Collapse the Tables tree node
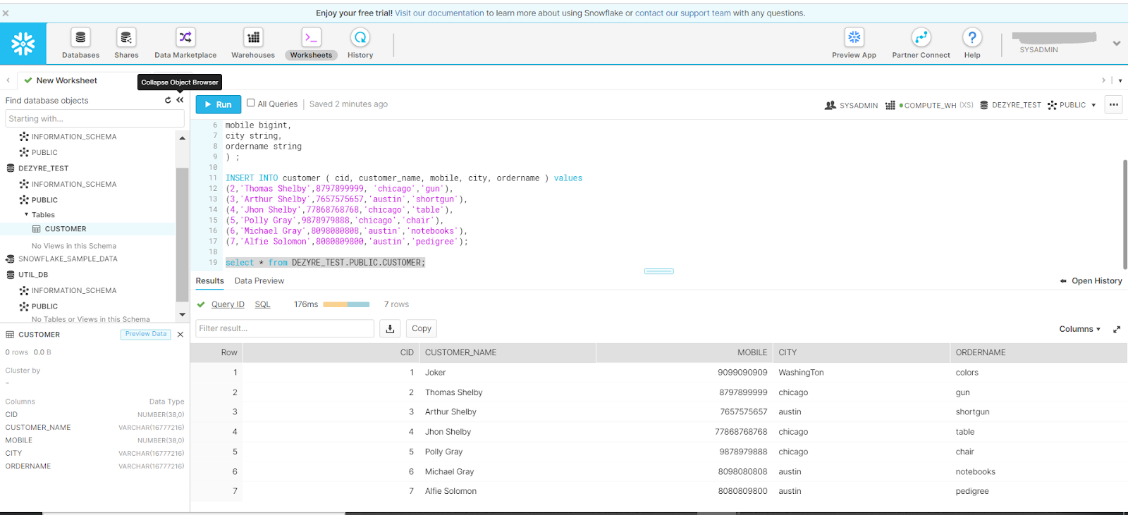1128x515 pixels. (27, 215)
